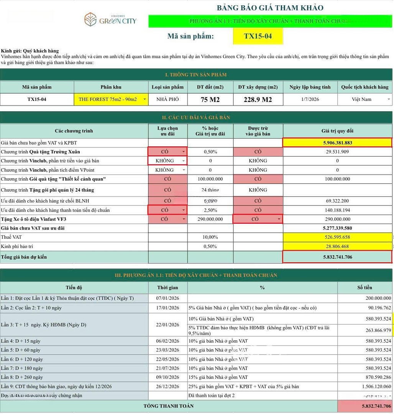Select Thiết kế cảnh quan CÓ option cell

pos(167,179)
